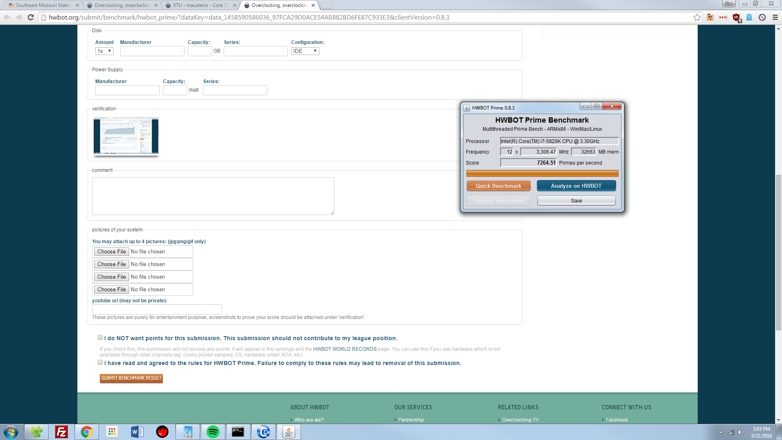
Task: Focus the Power Supply Manufacturer field
Action: pos(127,90)
